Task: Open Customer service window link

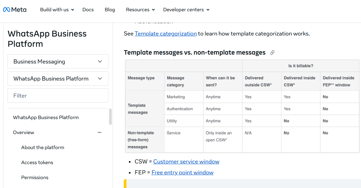Action: [x=186, y=161]
